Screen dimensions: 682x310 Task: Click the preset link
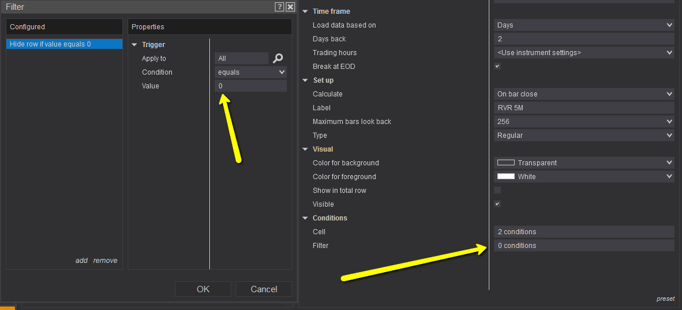click(666, 299)
